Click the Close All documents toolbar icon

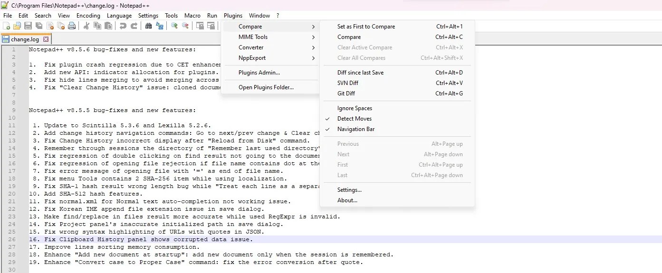coord(61,26)
